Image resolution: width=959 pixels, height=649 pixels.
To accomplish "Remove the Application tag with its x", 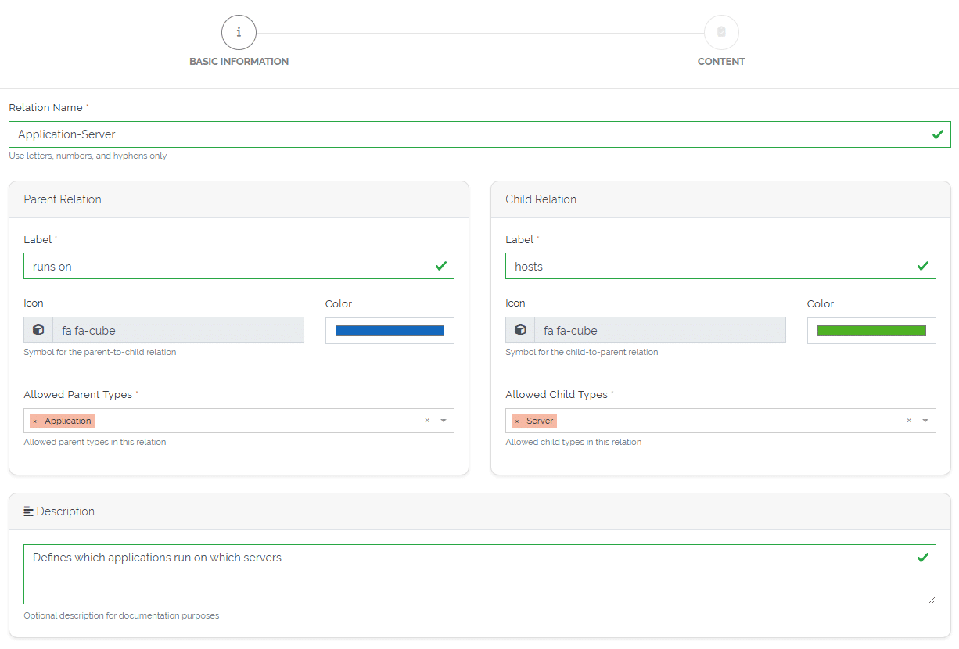I will coord(35,421).
